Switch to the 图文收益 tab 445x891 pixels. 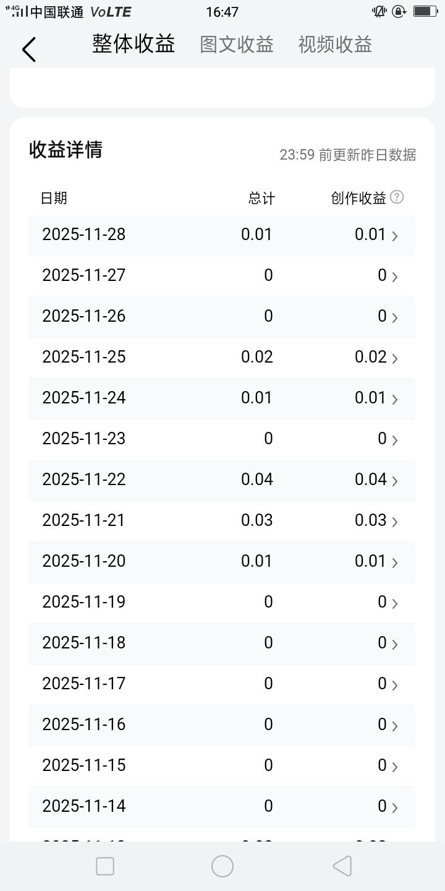(x=237, y=45)
